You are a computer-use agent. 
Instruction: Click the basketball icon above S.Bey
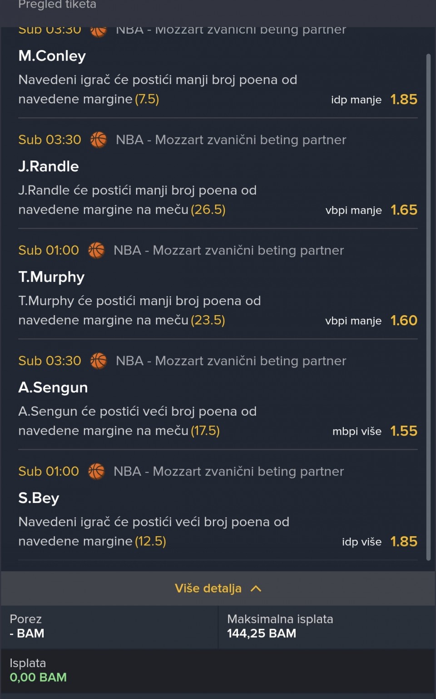pyautogui.click(x=96, y=471)
